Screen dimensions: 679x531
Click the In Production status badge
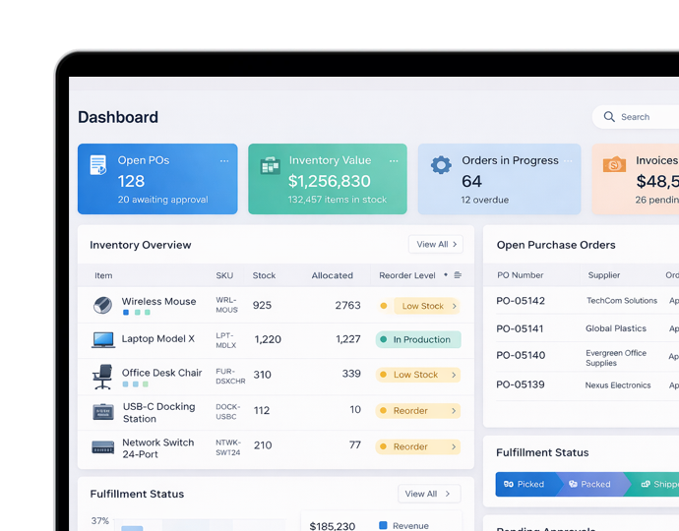[418, 339]
